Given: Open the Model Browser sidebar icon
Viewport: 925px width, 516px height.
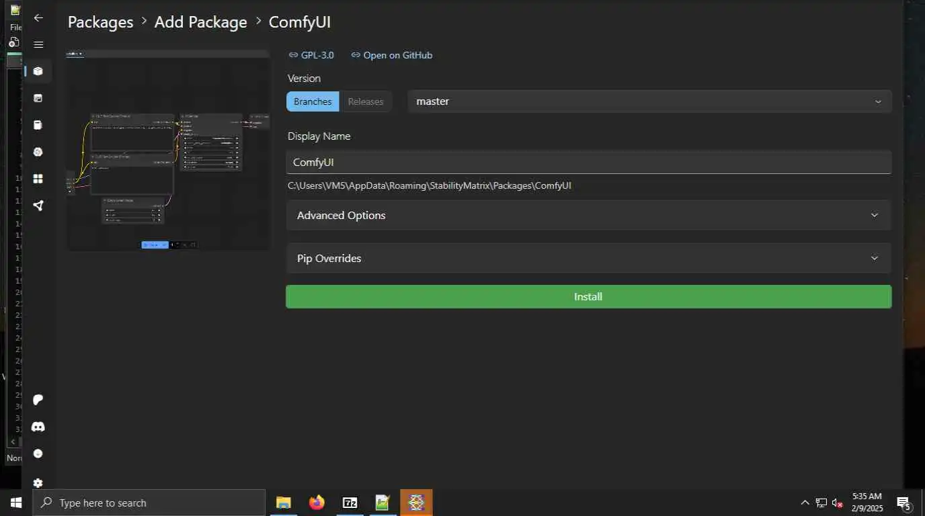Looking at the screenshot, I should pos(38,152).
